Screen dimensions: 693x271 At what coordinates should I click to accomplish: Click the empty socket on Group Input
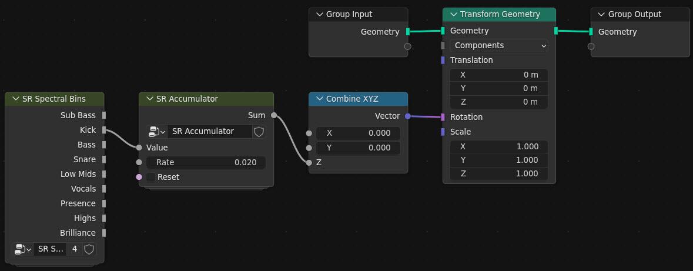tap(407, 46)
